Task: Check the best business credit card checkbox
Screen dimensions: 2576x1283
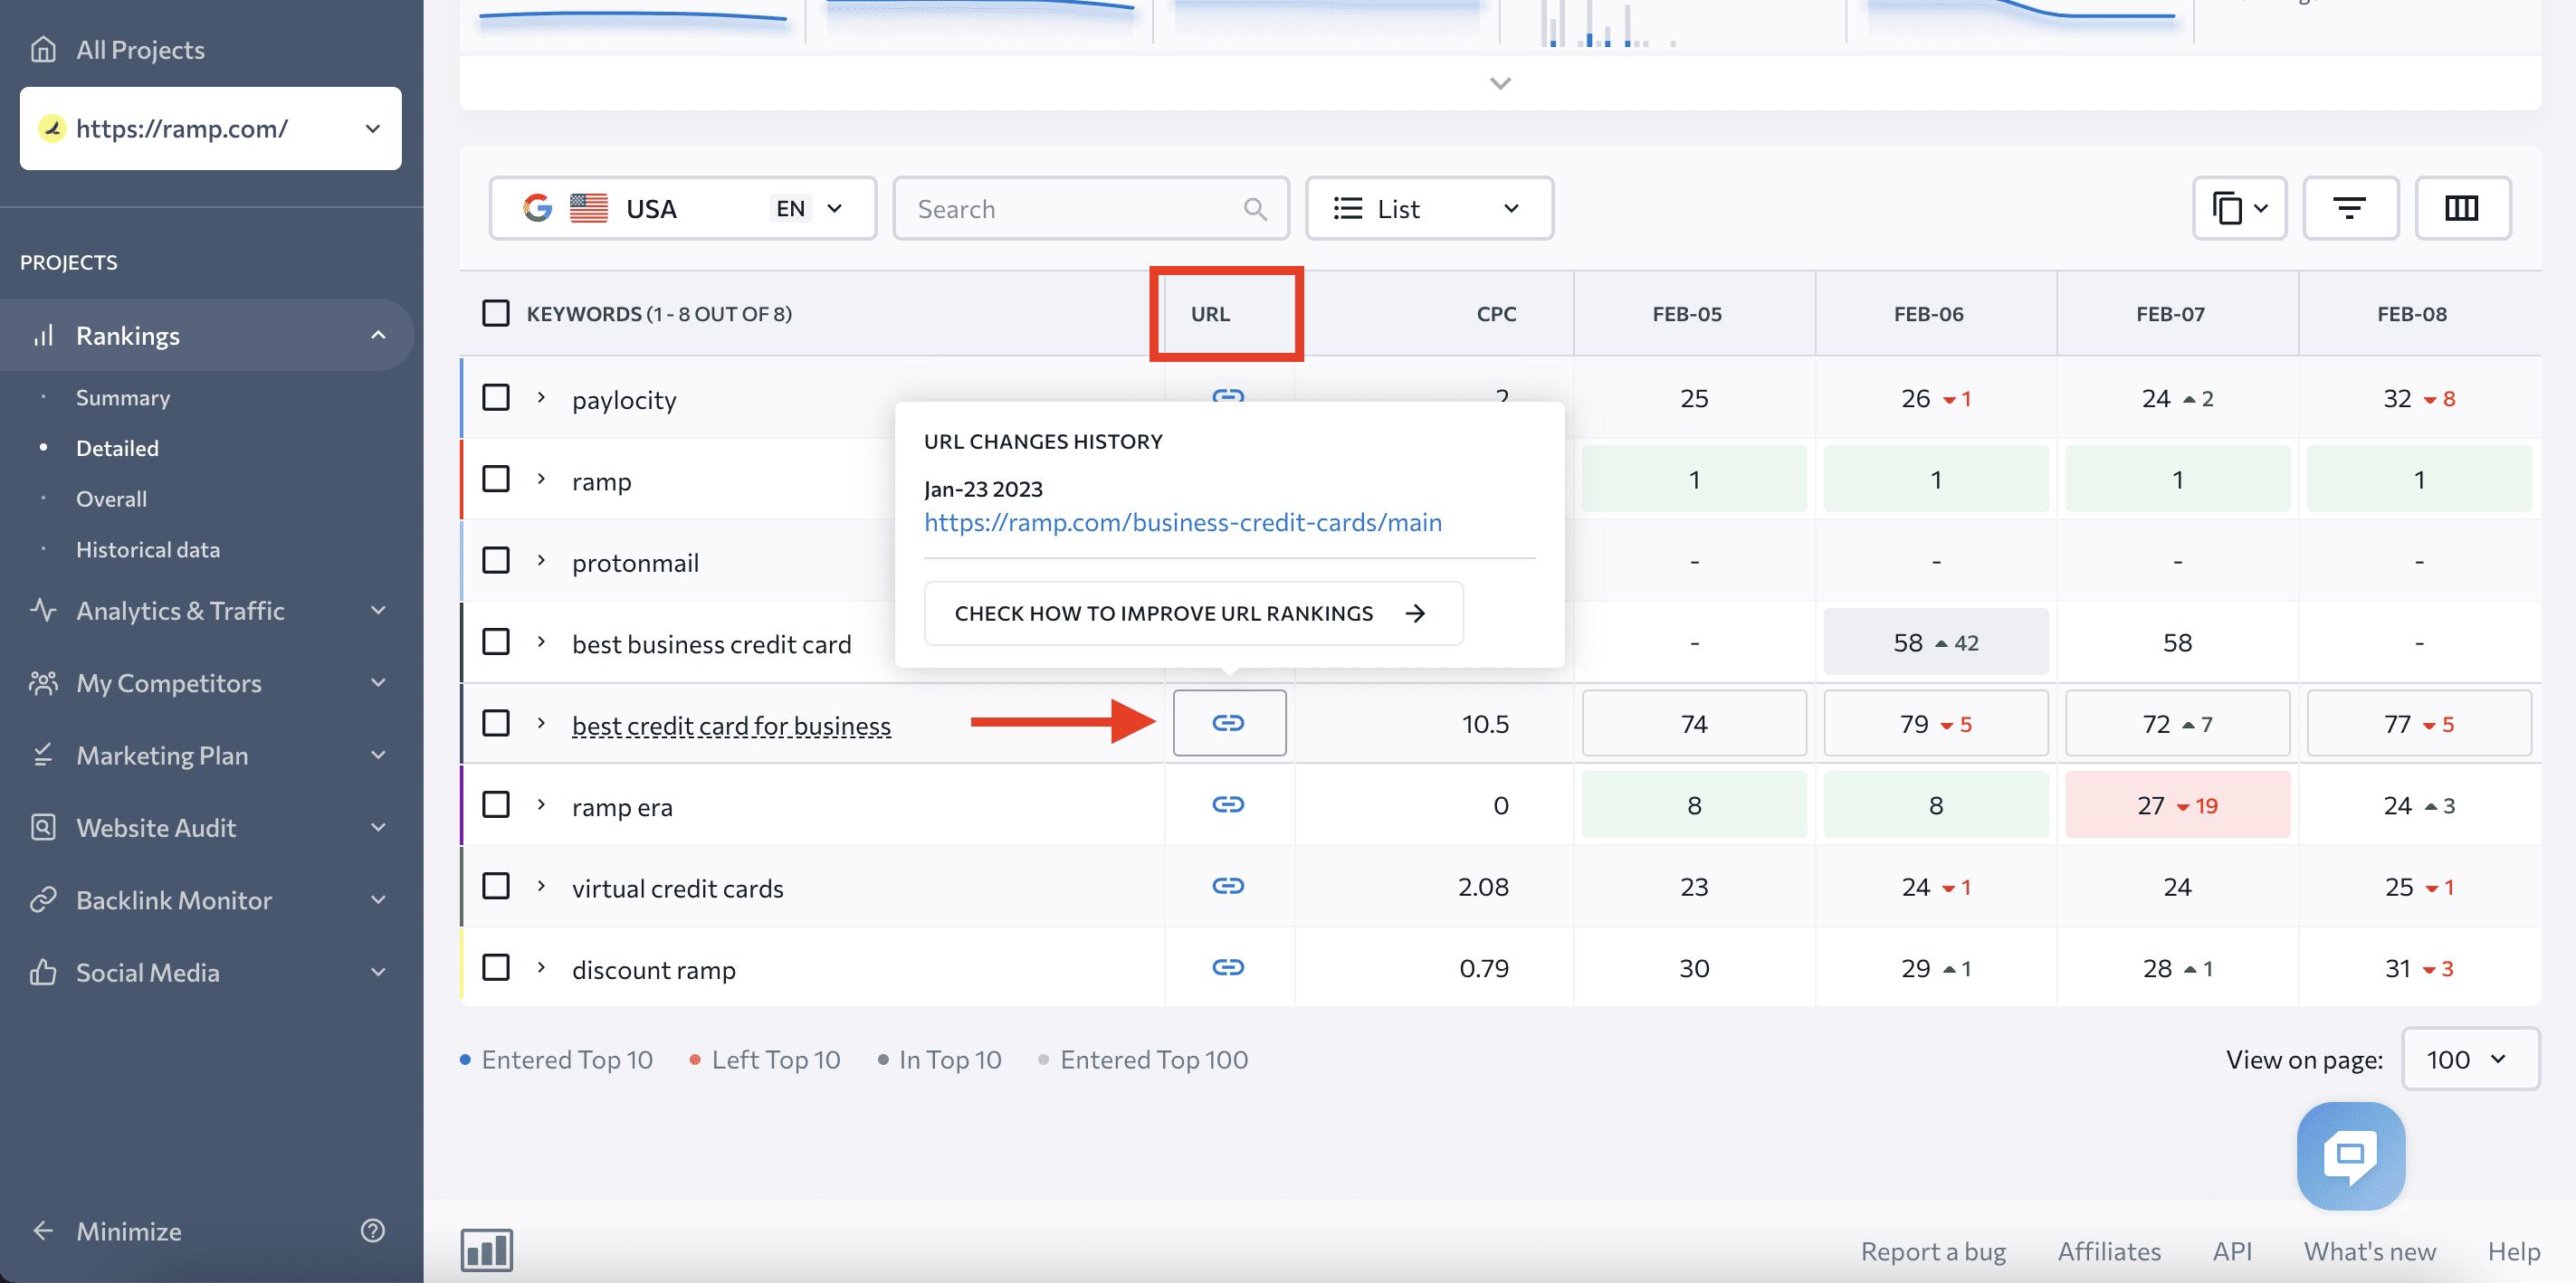Action: [496, 642]
